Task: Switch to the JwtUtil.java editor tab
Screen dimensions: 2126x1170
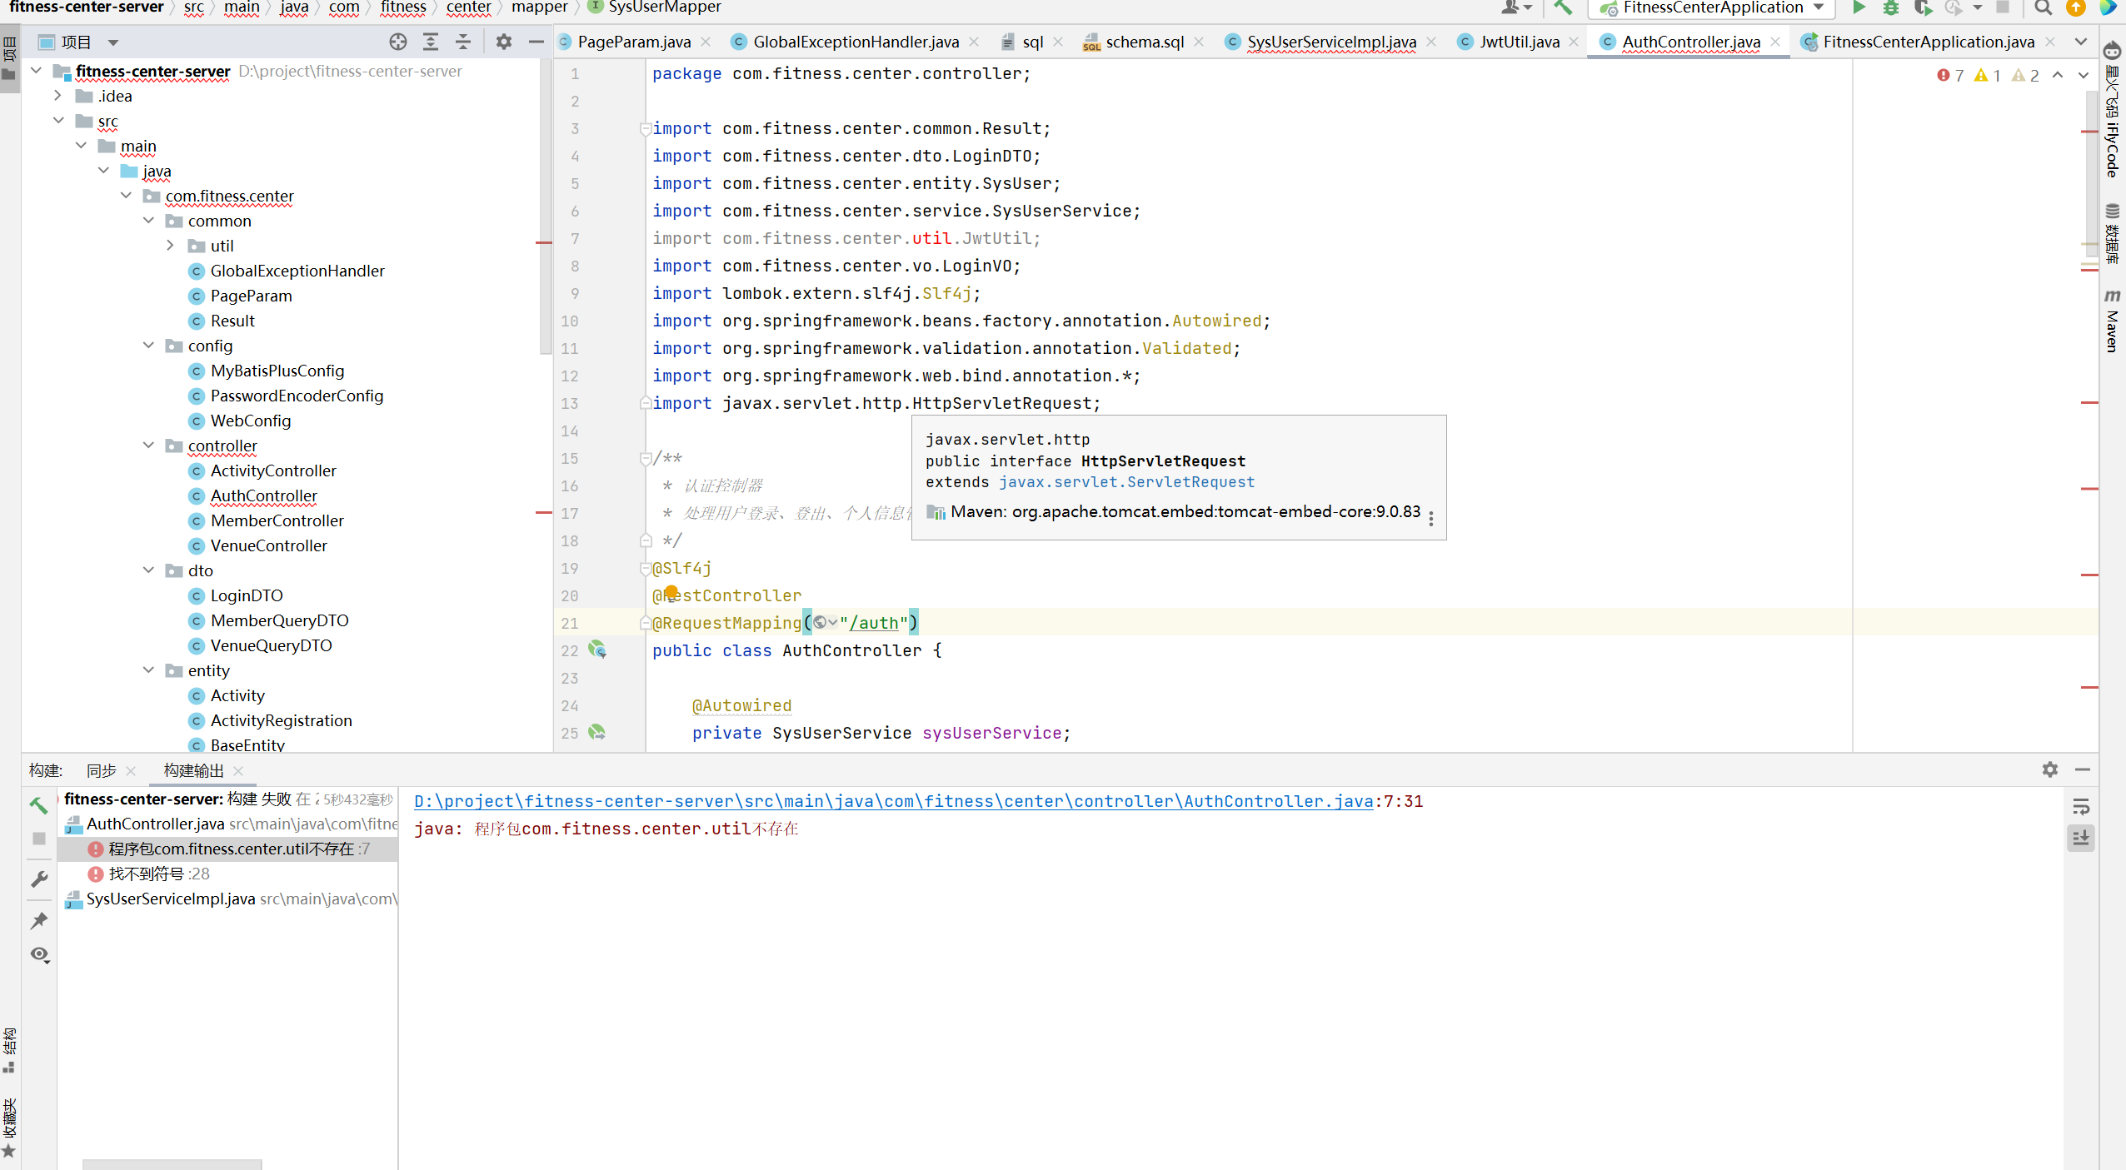Action: tap(1519, 42)
